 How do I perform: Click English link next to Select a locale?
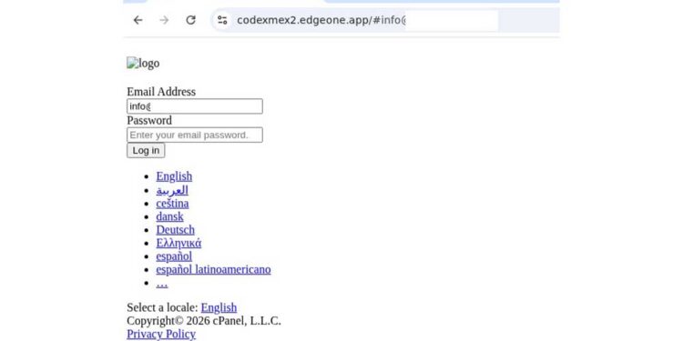pyautogui.click(x=219, y=307)
